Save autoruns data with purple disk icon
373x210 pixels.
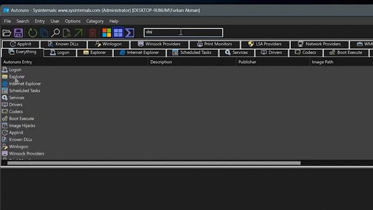pos(18,33)
